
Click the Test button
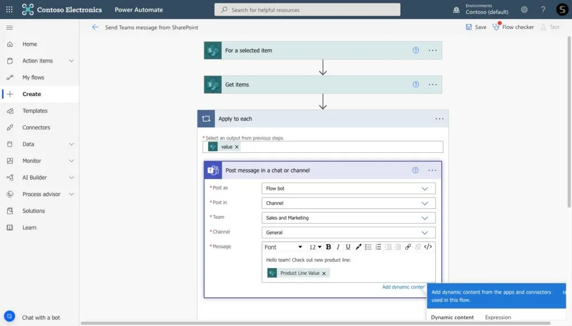(x=550, y=27)
